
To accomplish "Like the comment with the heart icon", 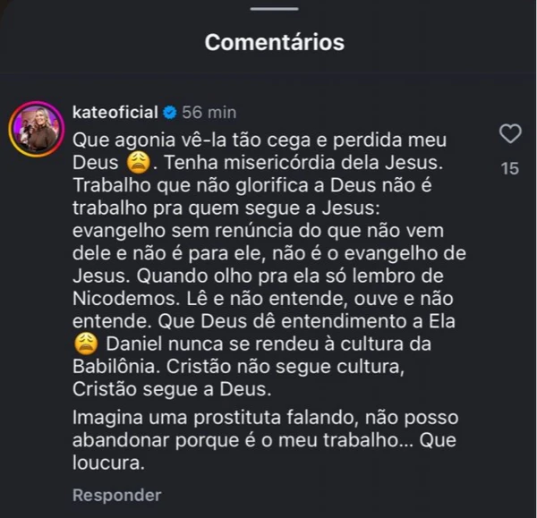I will [x=509, y=135].
